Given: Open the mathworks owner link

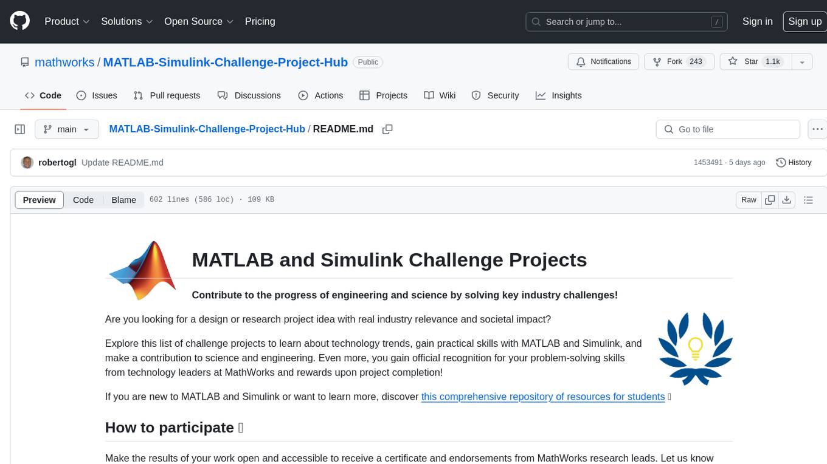Looking at the screenshot, I should (x=64, y=62).
